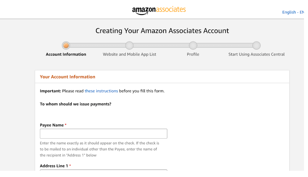Click the orange Account Information step circle
This screenshot has height=177, width=308.
click(66, 46)
